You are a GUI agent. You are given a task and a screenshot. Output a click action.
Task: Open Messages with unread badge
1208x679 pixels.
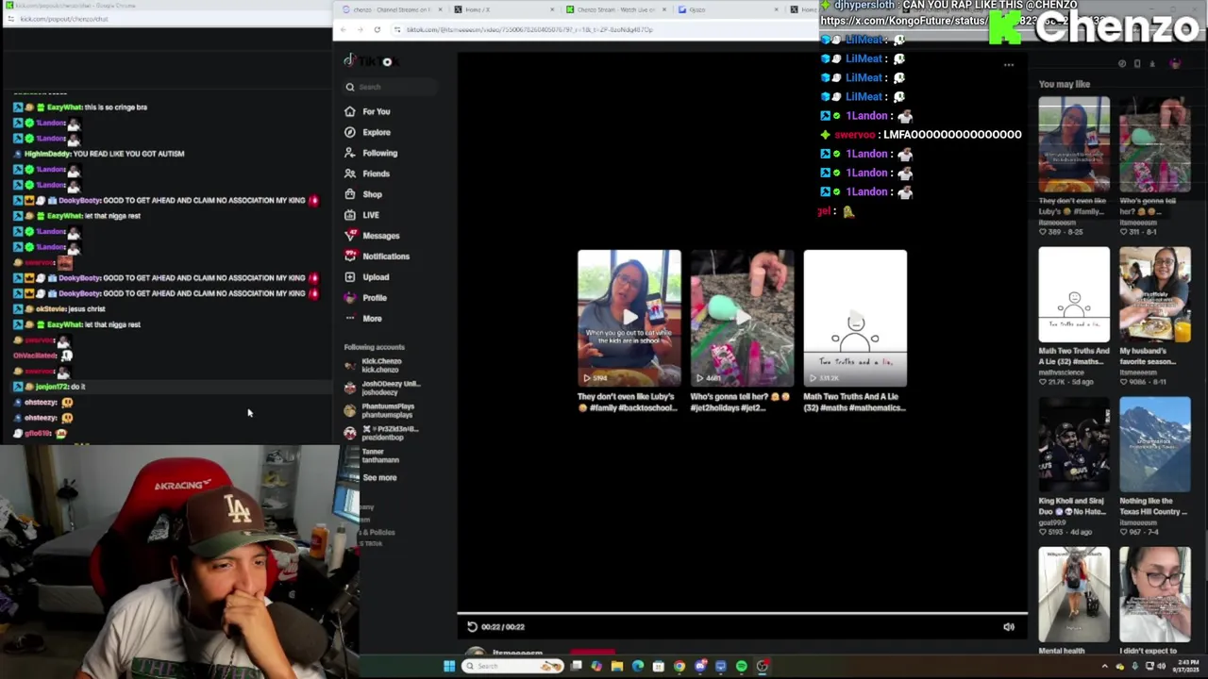[371, 236]
